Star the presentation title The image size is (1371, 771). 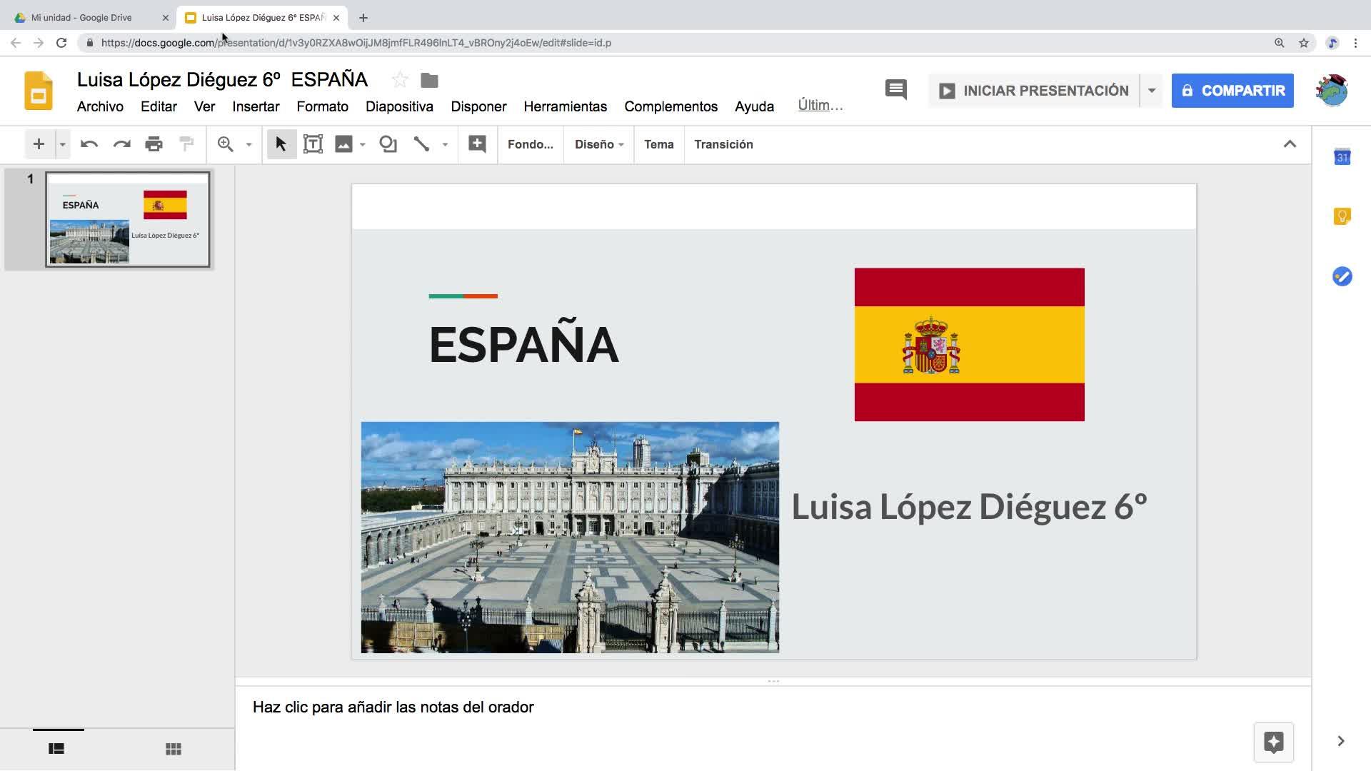coord(400,80)
